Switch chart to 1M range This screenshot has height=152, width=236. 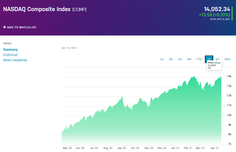[x=180, y=59]
